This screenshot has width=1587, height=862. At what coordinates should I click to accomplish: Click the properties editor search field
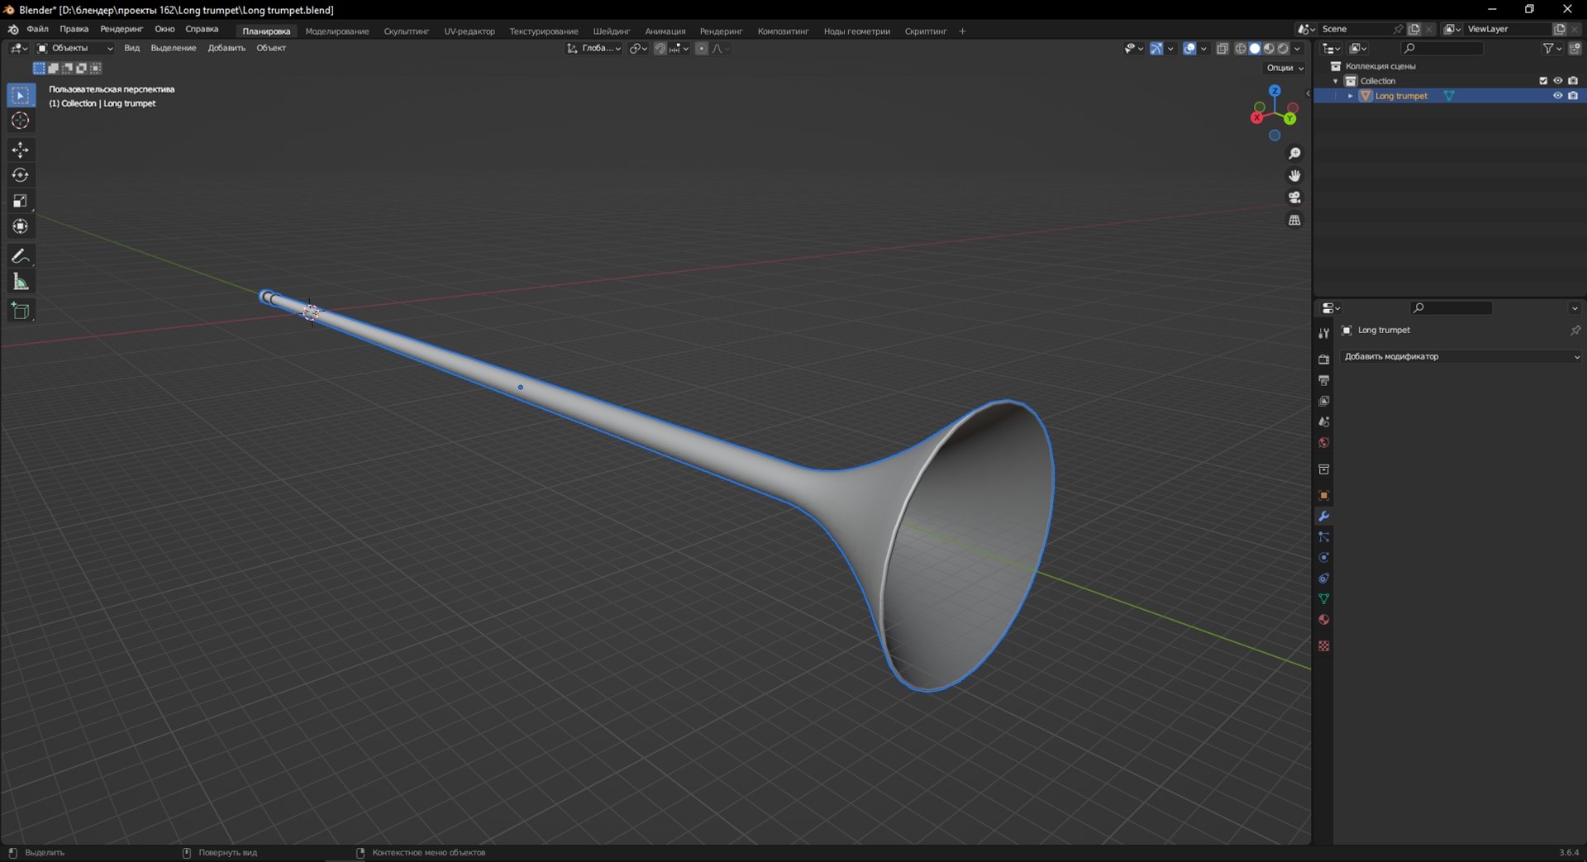click(1451, 308)
